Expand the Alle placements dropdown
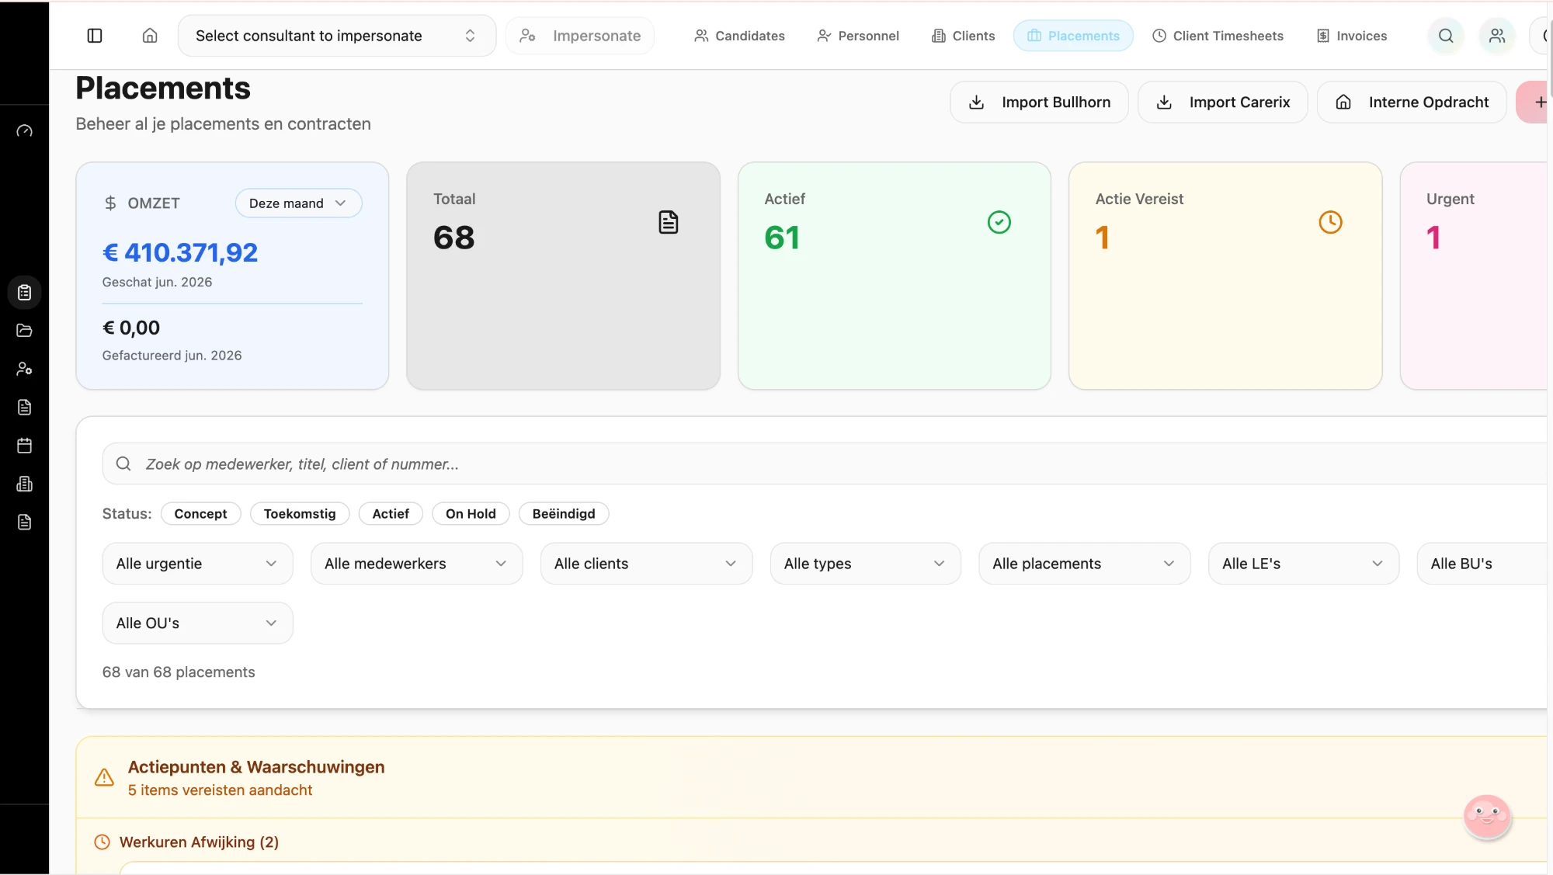Viewport: 1553px width, 875px height. (x=1084, y=564)
